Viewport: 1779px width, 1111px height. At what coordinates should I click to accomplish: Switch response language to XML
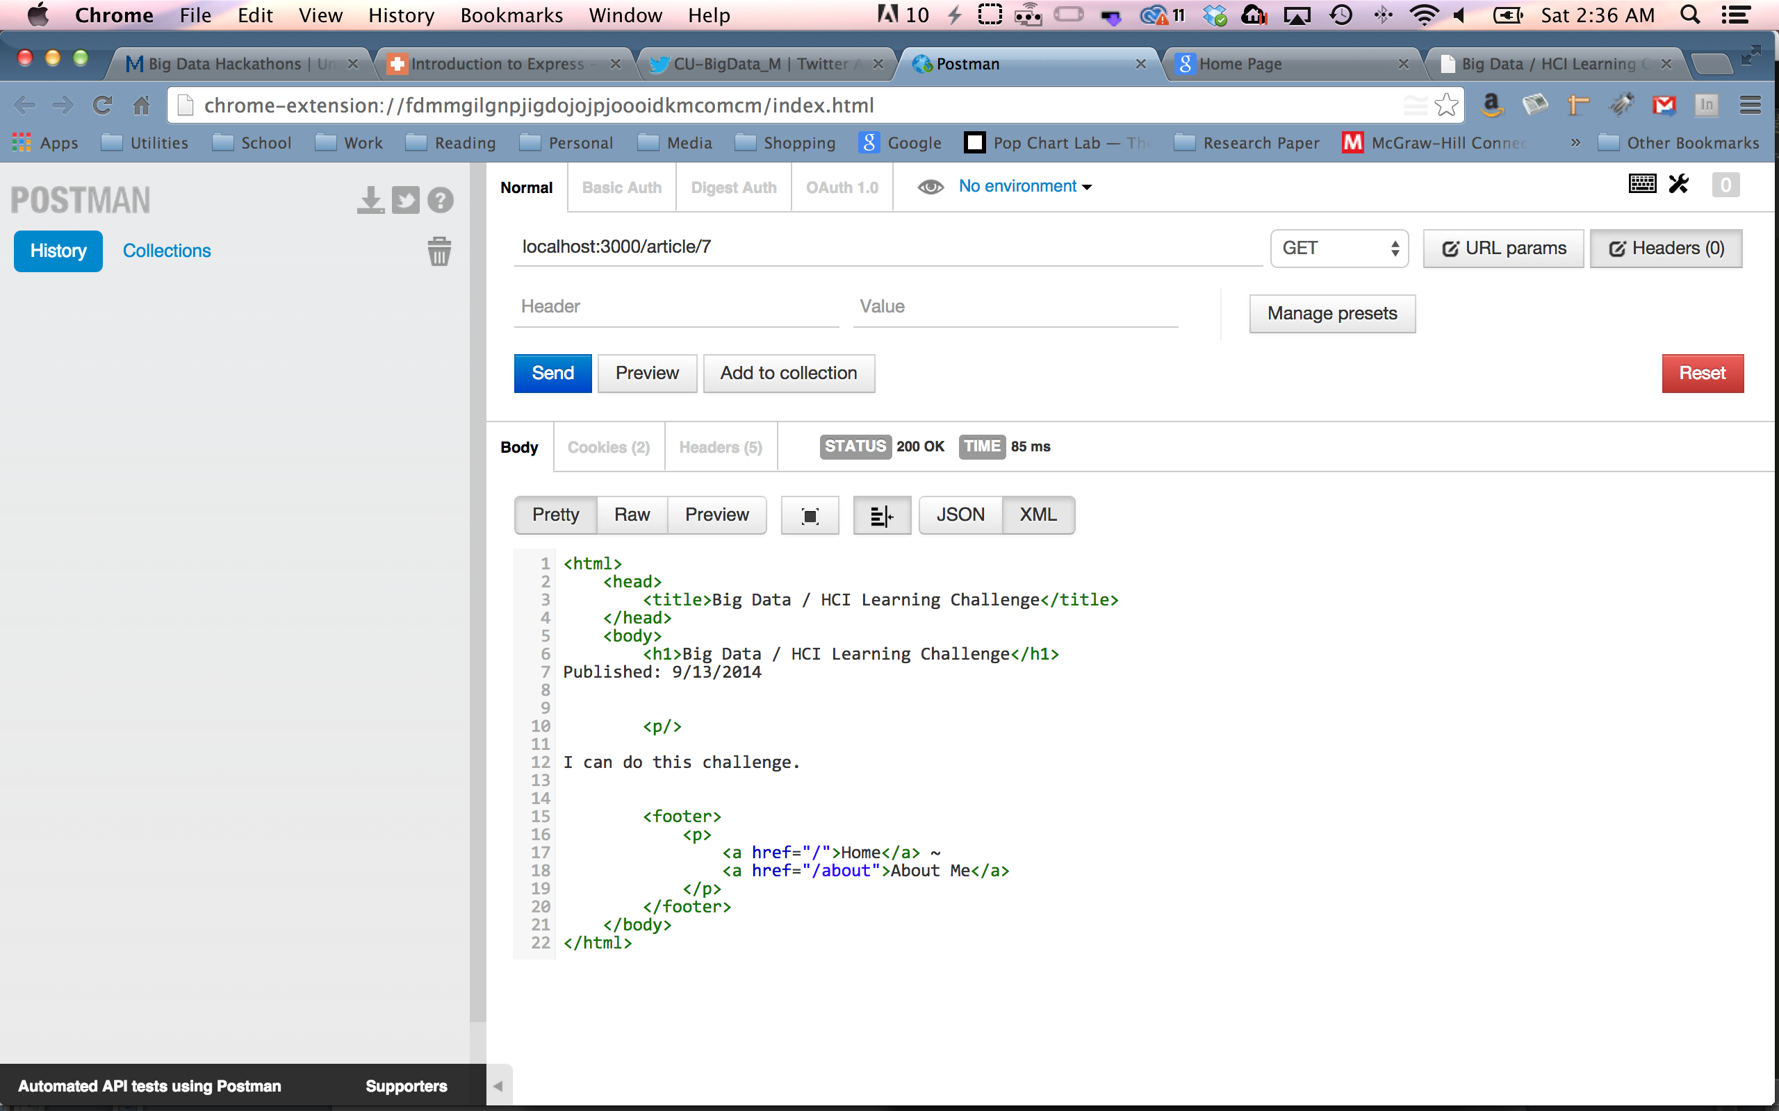1038,515
